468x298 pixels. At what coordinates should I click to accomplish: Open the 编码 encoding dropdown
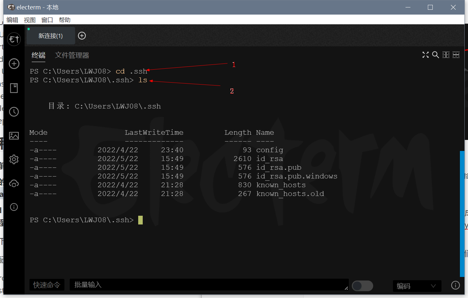pos(417,286)
